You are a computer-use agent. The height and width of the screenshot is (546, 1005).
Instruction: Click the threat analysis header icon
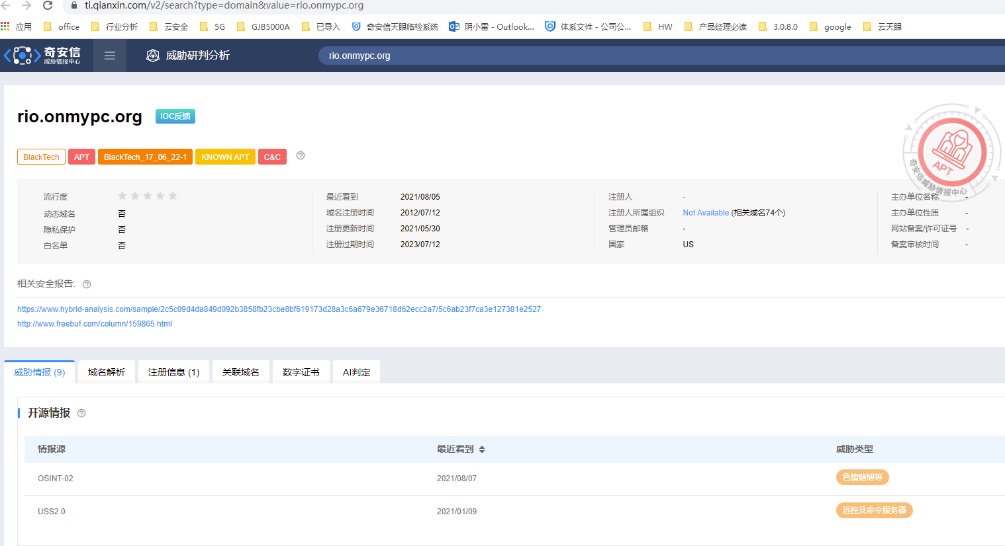[153, 56]
